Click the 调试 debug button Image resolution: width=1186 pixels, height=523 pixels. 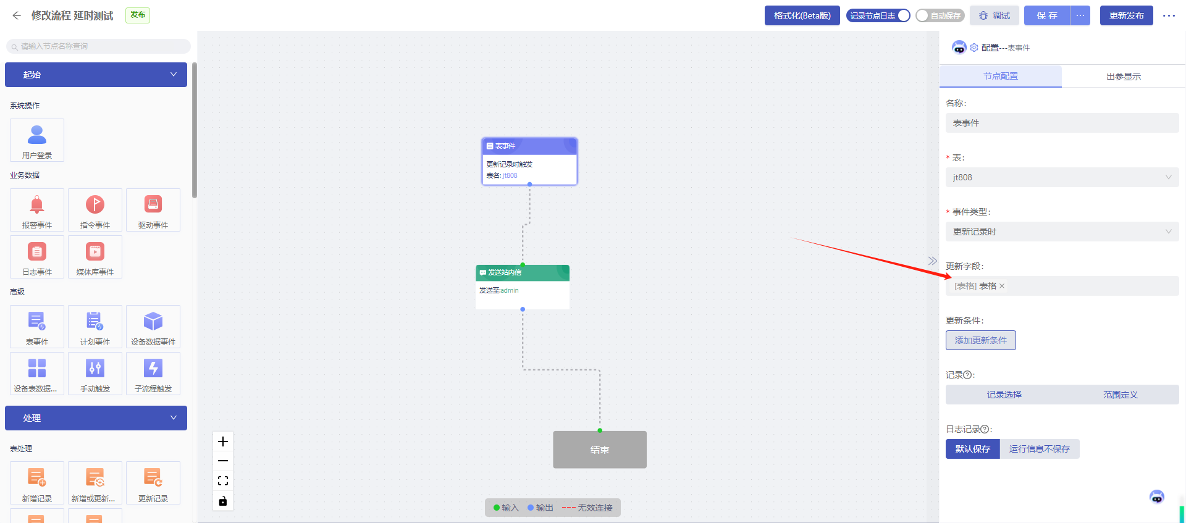pos(995,15)
